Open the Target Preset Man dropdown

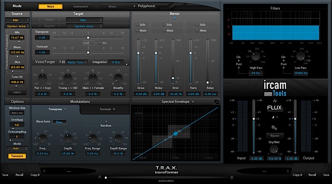click(84, 20)
